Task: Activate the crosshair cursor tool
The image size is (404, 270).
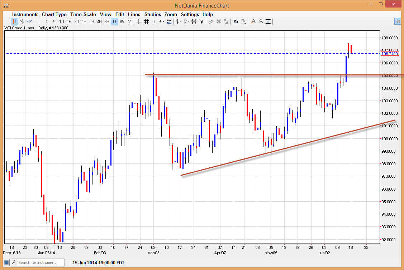Action: [x=139, y=21]
